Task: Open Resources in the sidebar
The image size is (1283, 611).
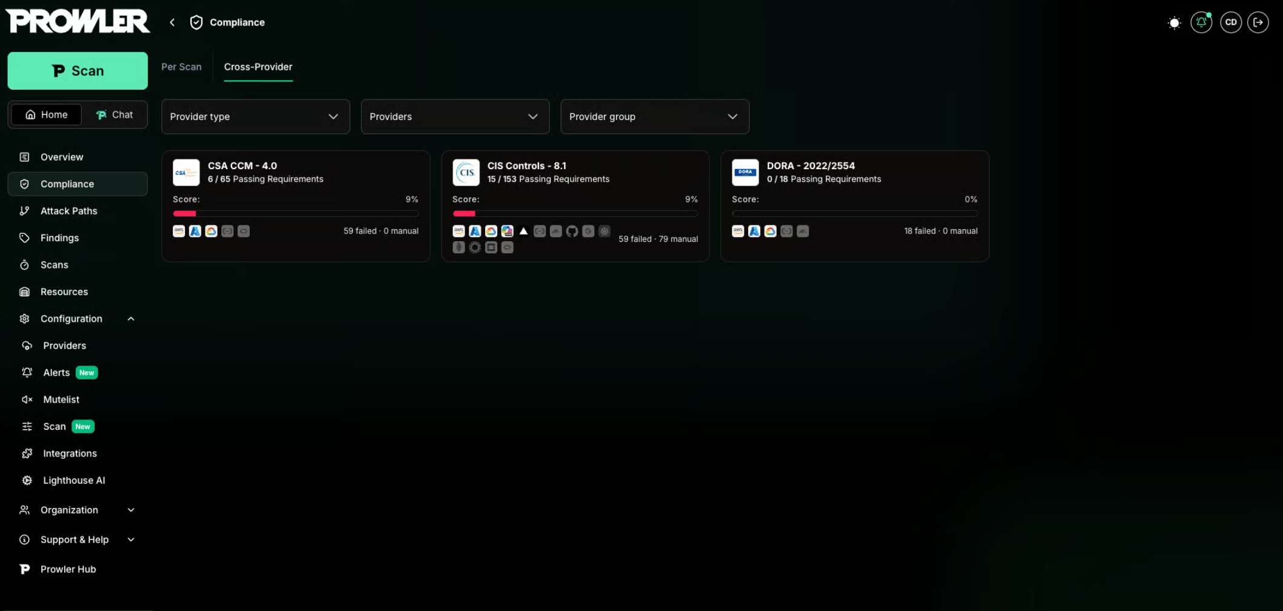Action: point(78,292)
